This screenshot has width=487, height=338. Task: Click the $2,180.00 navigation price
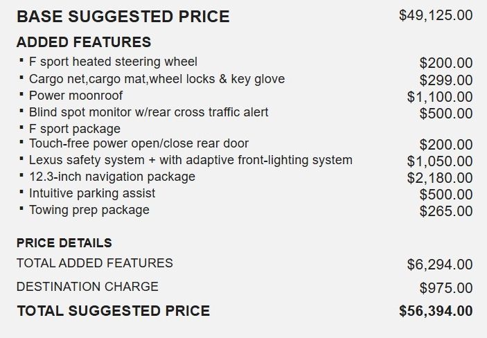point(440,178)
